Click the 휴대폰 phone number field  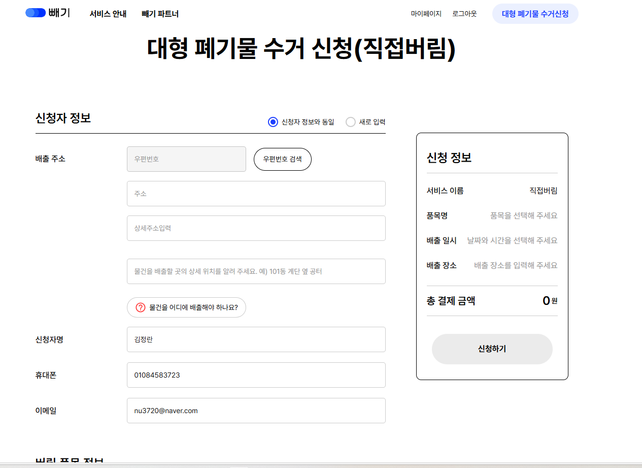click(x=256, y=375)
